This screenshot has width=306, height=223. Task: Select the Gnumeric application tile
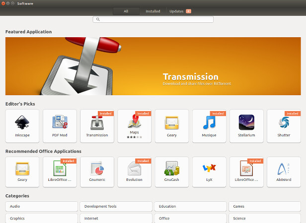[97, 172]
